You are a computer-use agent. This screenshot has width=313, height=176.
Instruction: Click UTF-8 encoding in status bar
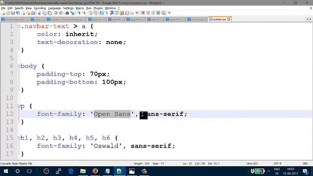point(277,163)
